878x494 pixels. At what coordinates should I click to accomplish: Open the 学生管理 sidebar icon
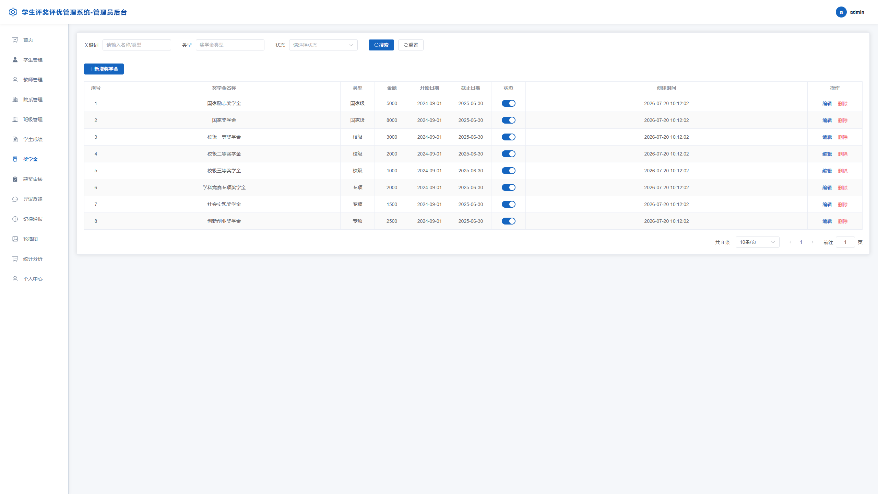click(15, 60)
